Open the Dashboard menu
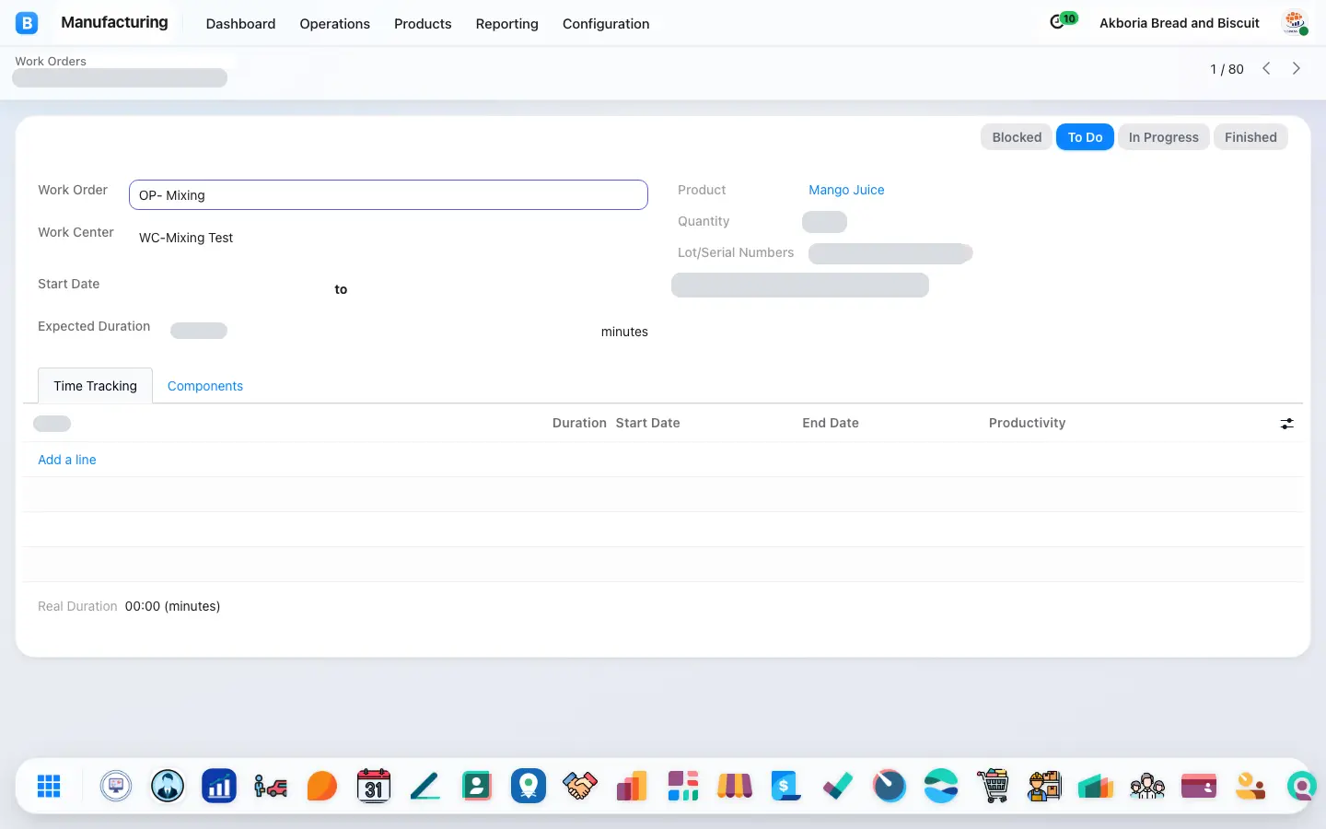The image size is (1326, 829). [x=240, y=24]
